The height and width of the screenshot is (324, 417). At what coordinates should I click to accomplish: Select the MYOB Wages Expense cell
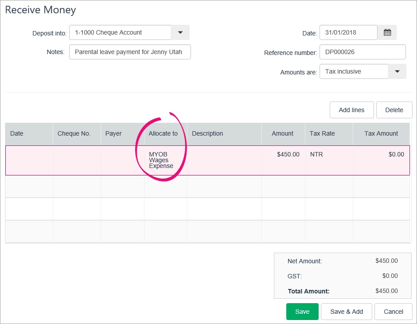pyautogui.click(x=161, y=160)
